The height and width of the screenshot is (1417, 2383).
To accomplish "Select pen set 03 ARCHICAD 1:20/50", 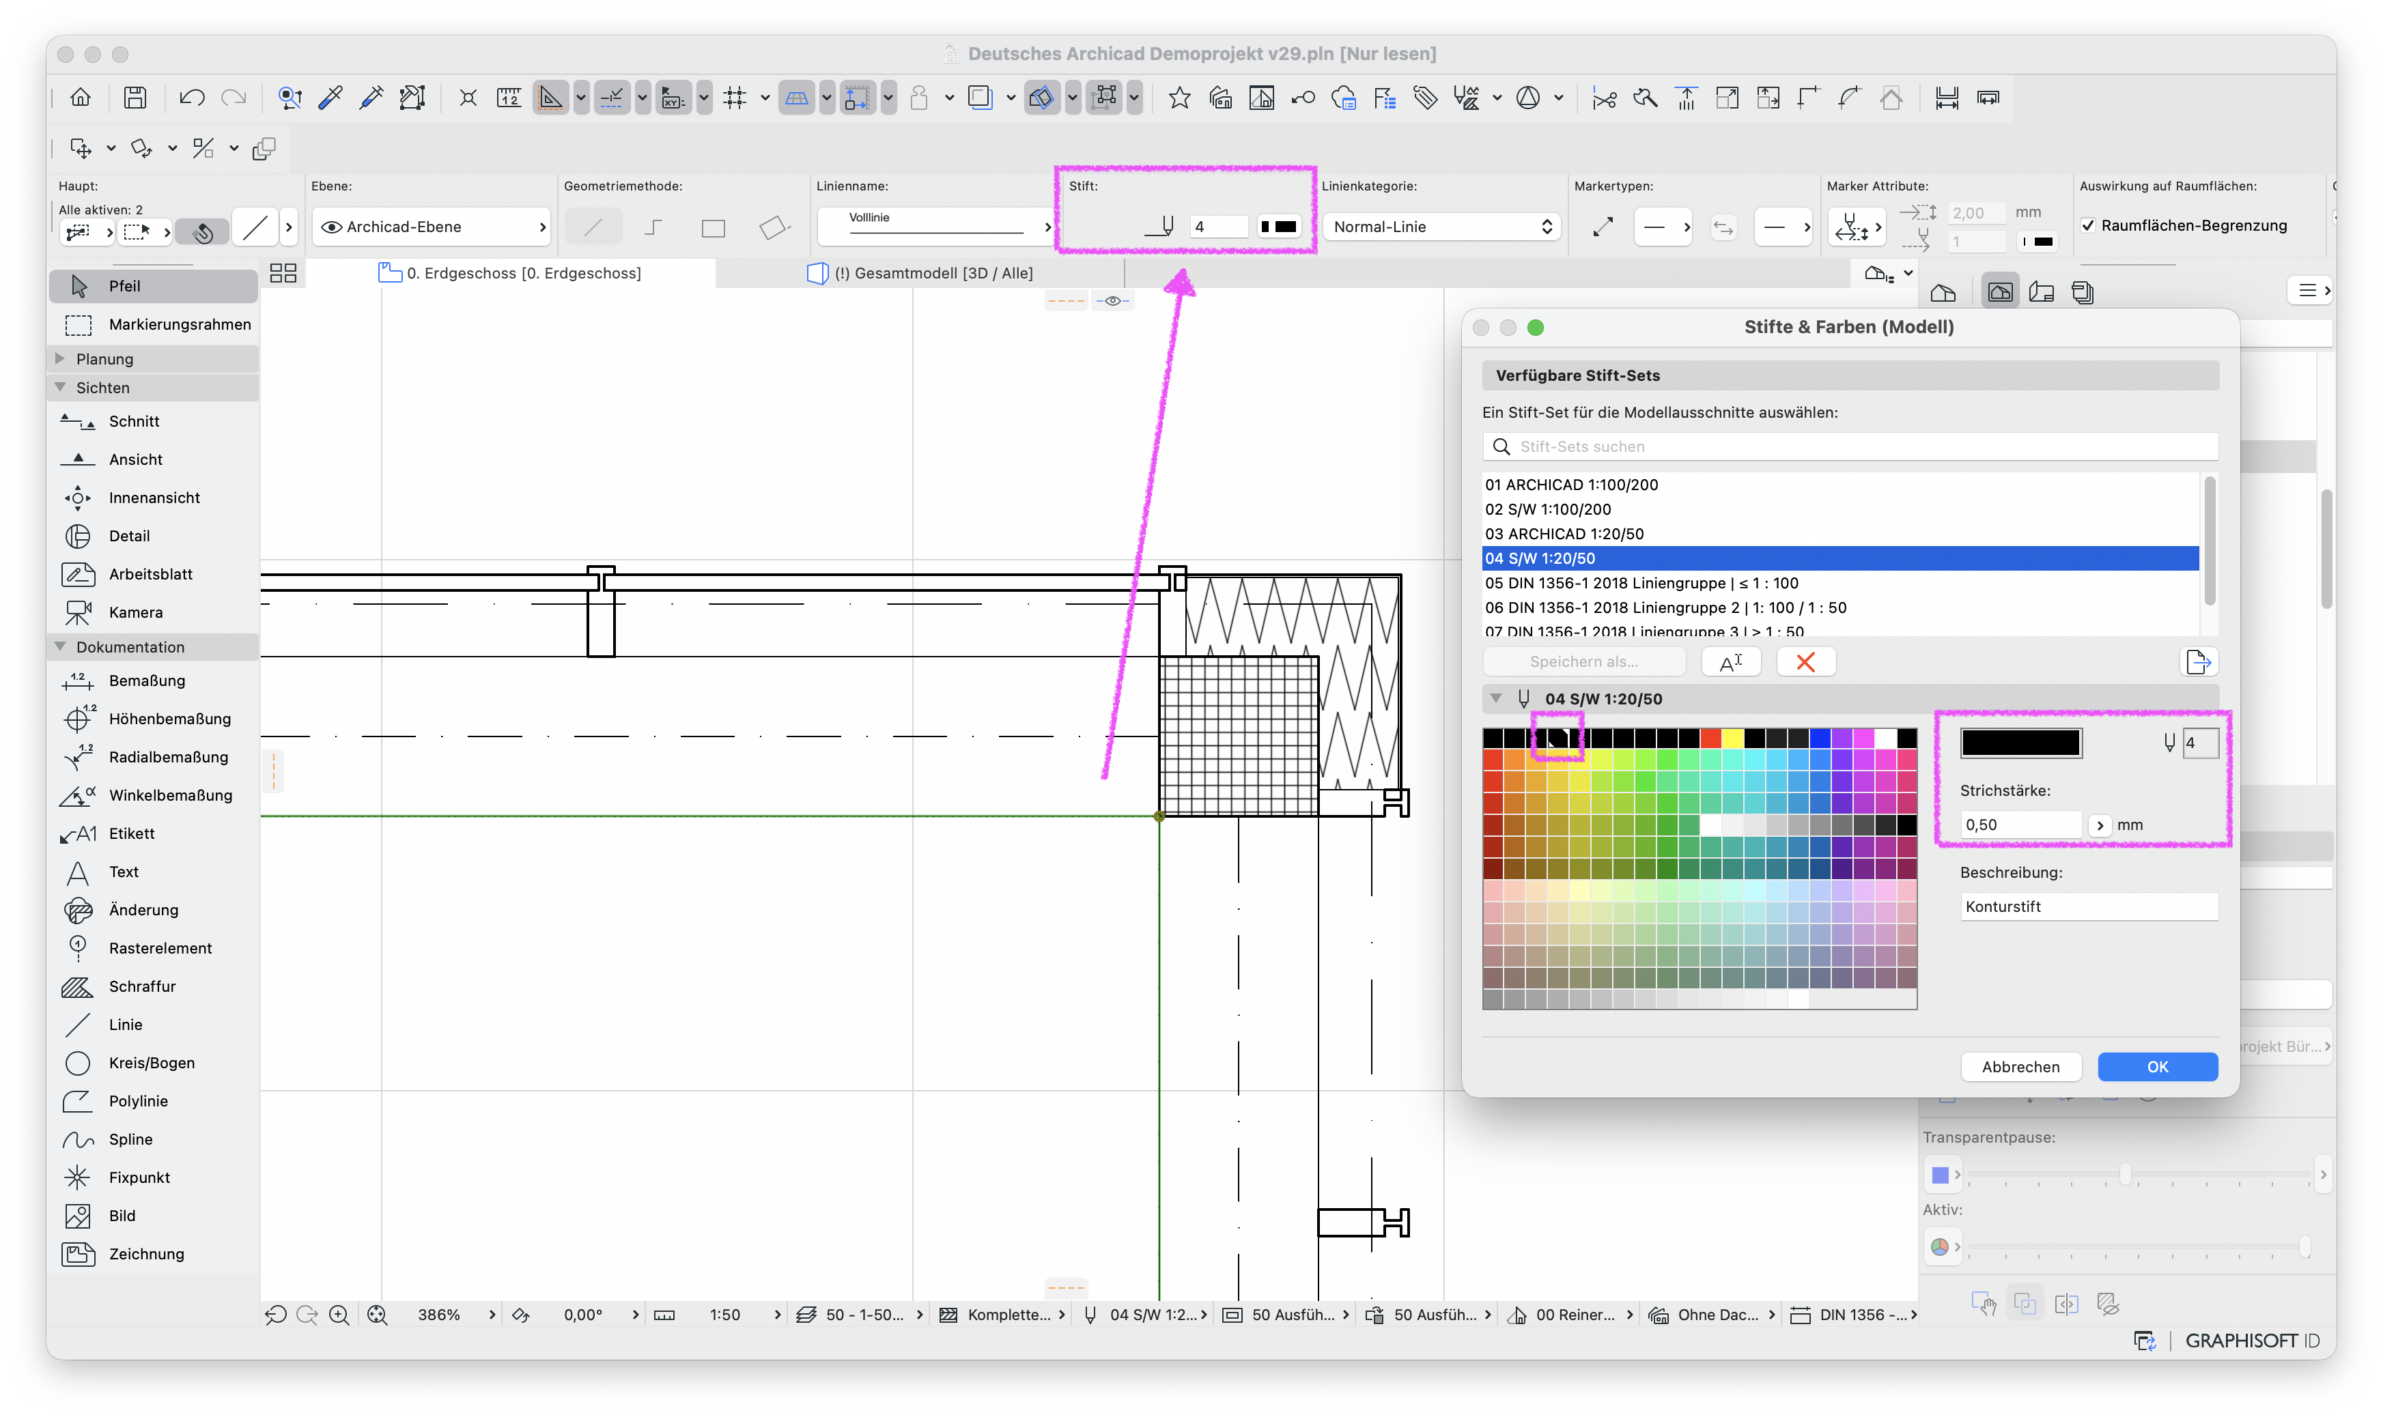I will (x=1840, y=534).
